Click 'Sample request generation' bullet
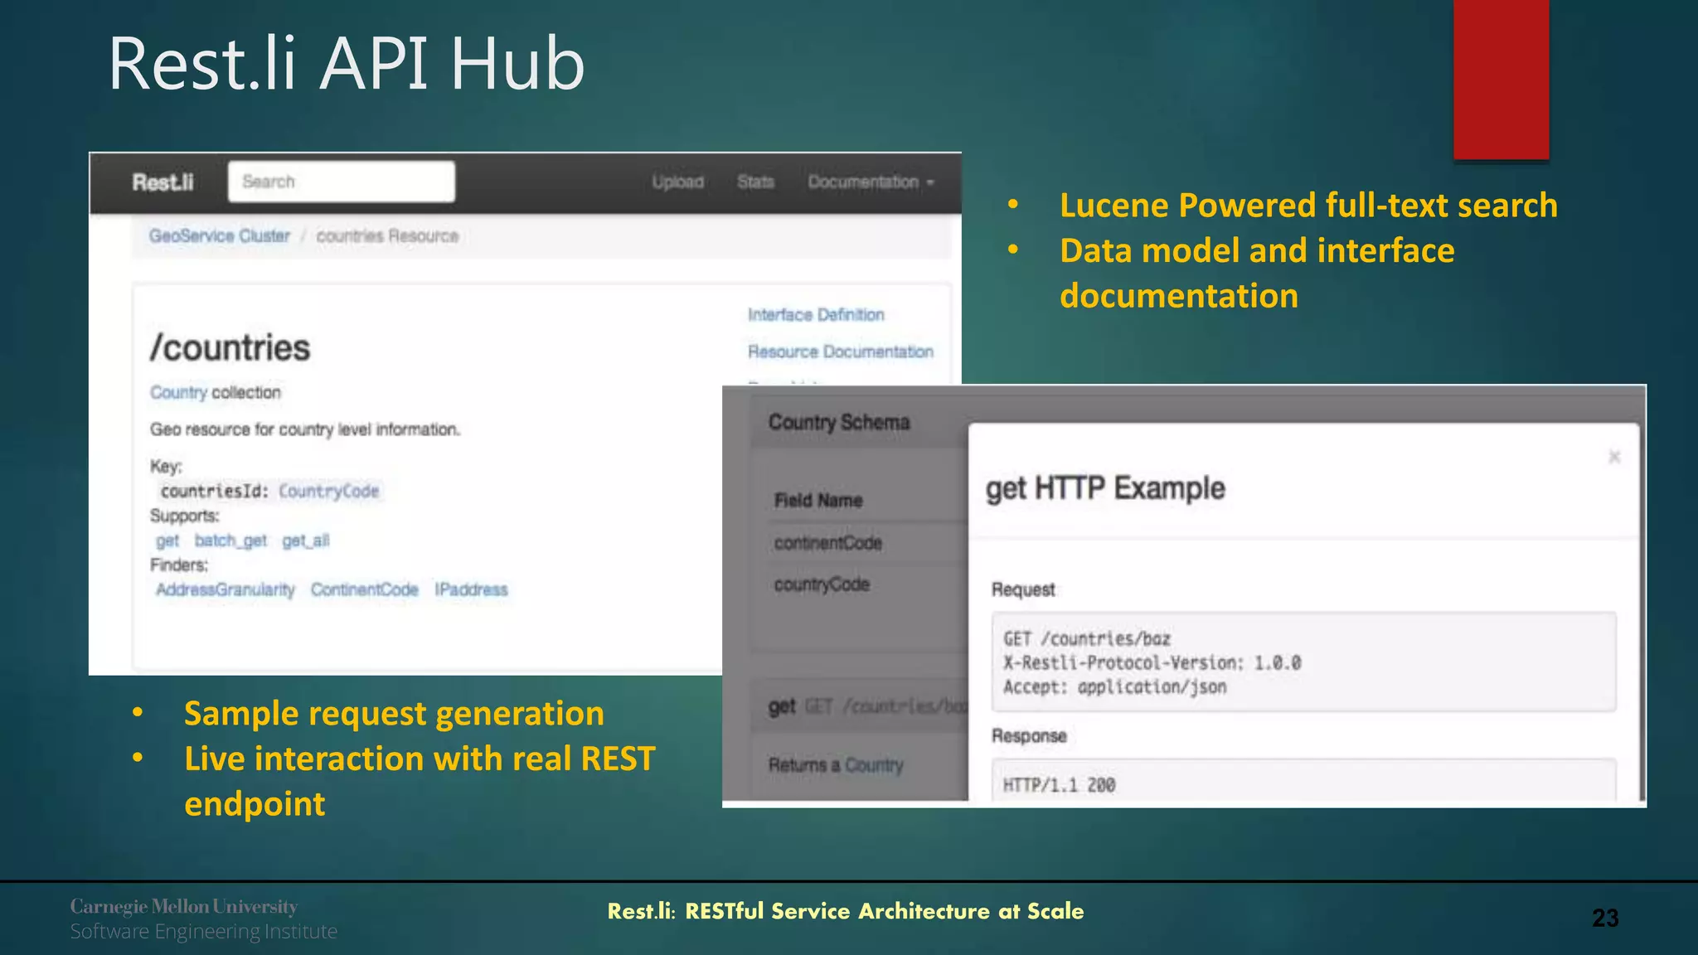 394,713
